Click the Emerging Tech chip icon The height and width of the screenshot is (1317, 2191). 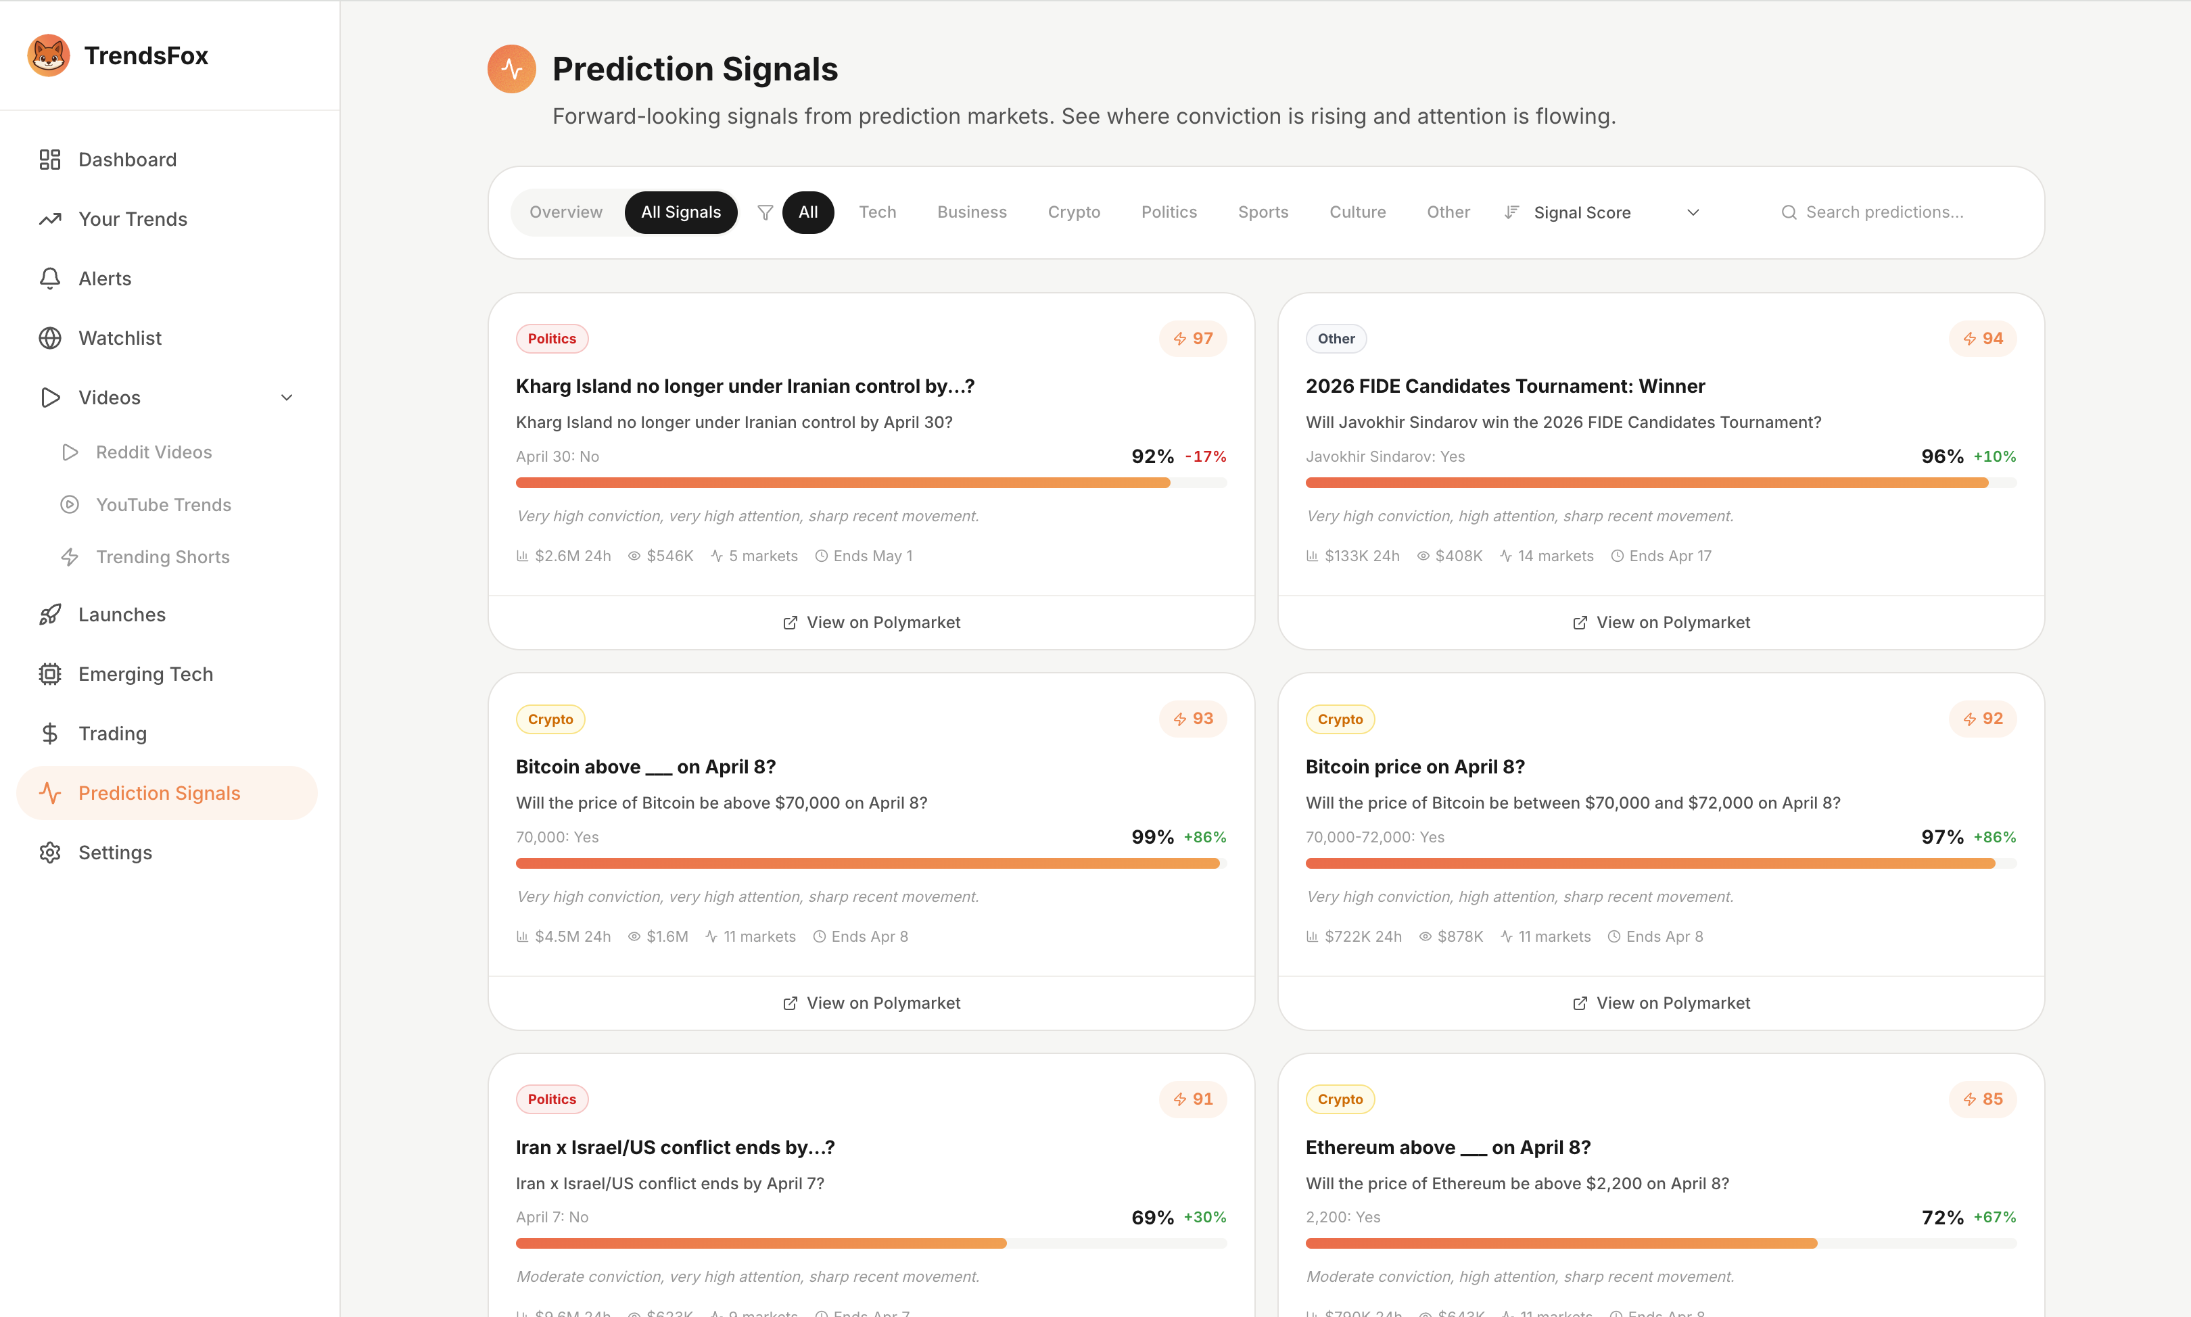tap(49, 673)
